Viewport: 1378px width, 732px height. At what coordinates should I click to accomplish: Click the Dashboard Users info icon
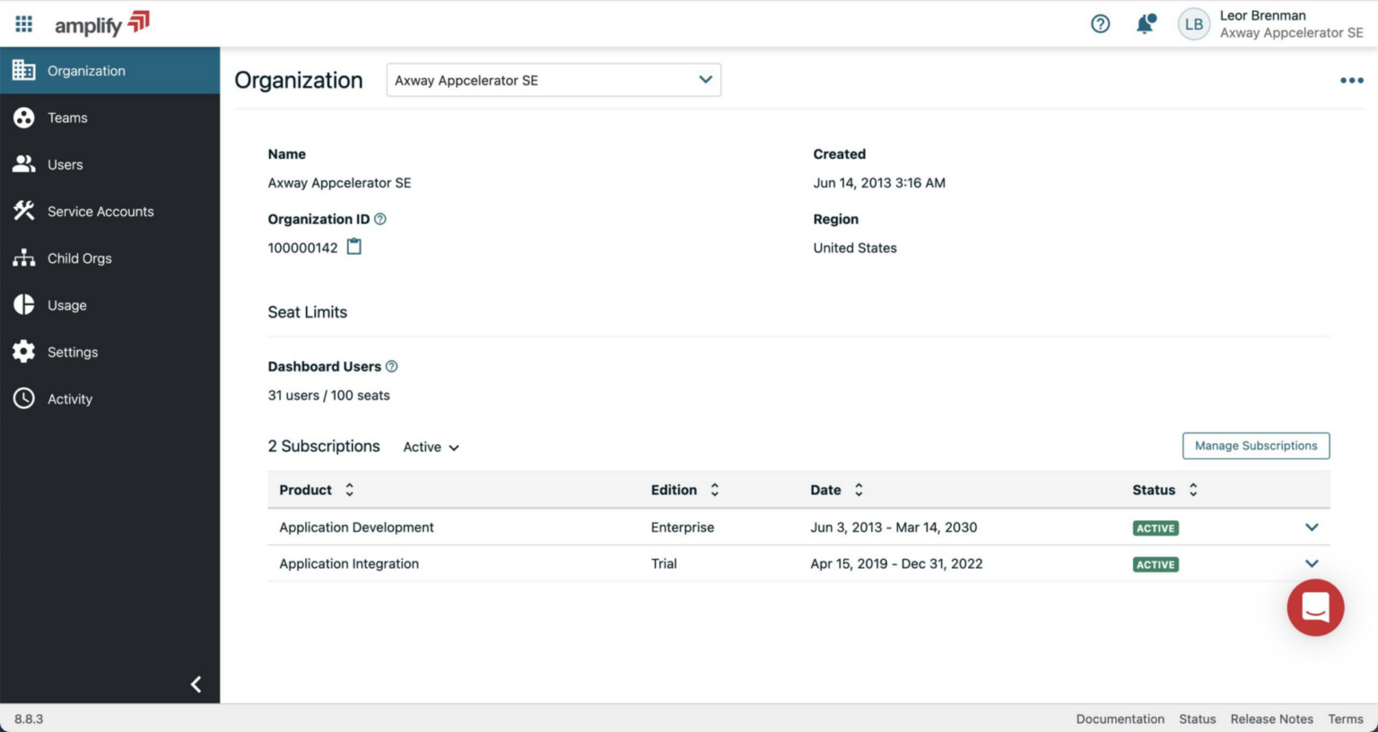click(x=392, y=366)
